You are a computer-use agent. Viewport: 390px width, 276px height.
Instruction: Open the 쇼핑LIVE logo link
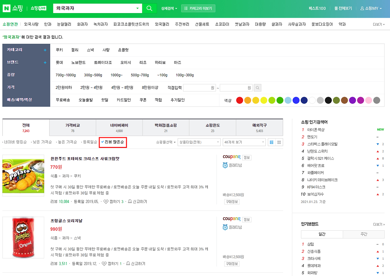coord(38,8)
